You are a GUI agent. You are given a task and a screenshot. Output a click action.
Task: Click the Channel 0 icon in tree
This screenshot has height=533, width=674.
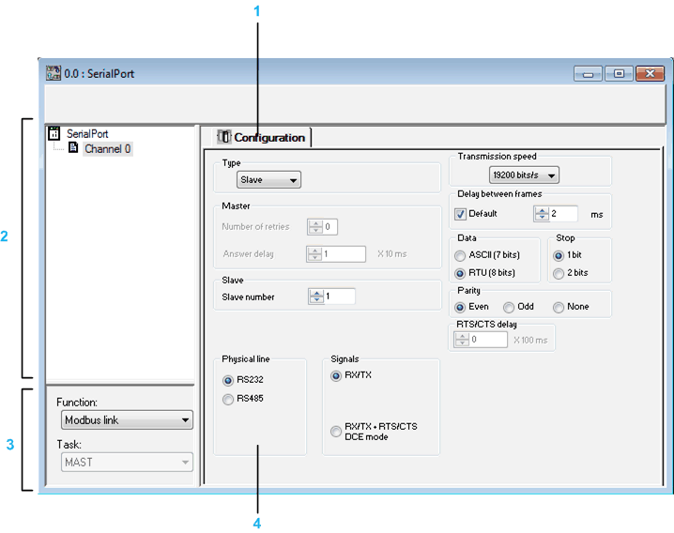click(x=72, y=148)
